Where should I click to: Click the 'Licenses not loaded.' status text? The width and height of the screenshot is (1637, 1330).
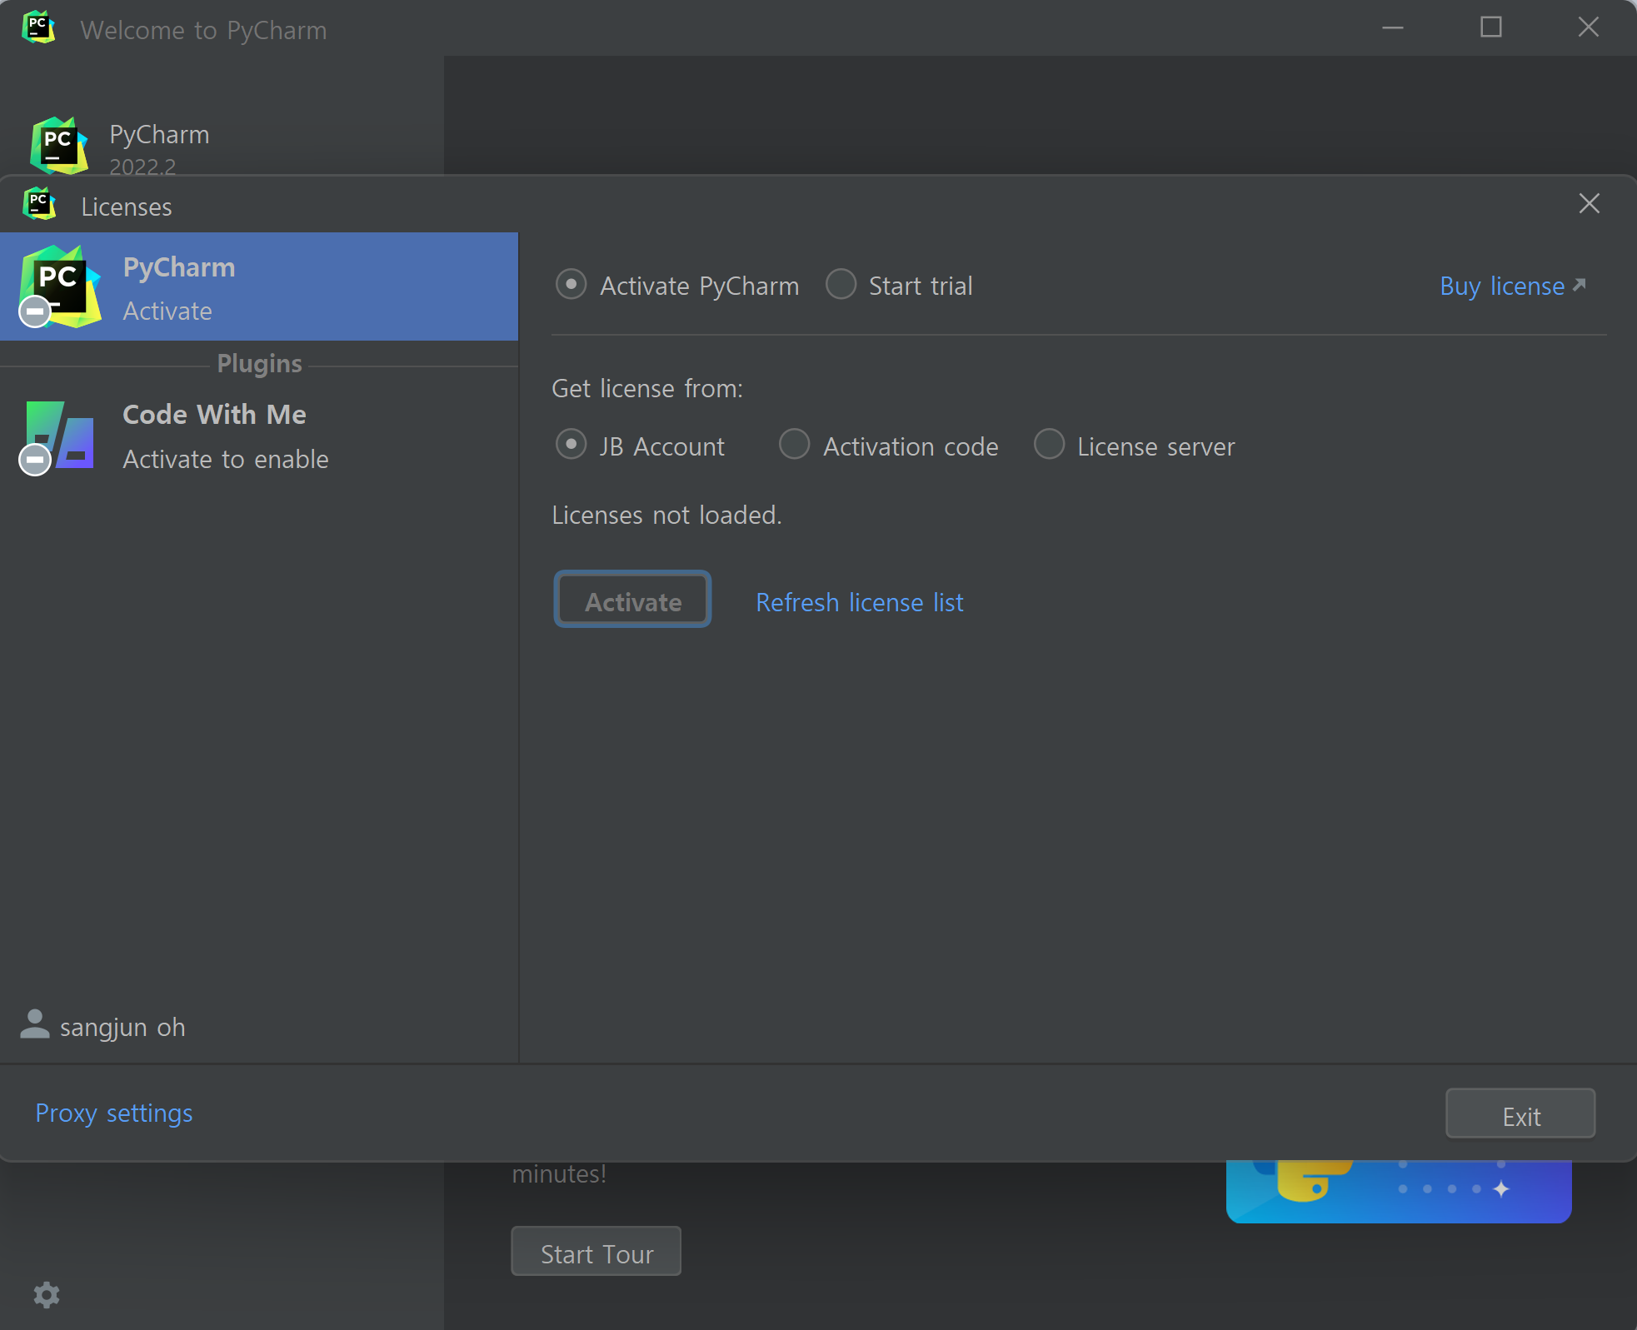[666, 516]
